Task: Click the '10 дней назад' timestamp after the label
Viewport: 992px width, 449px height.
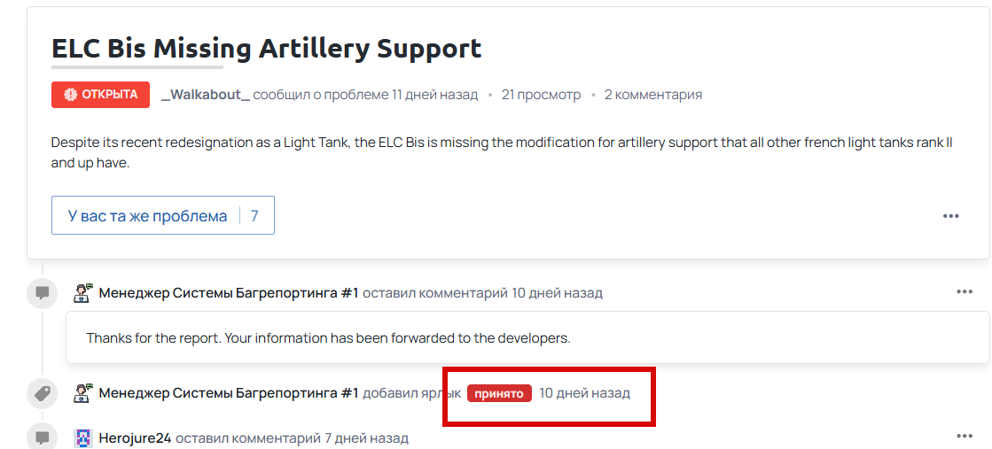Action: point(584,393)
